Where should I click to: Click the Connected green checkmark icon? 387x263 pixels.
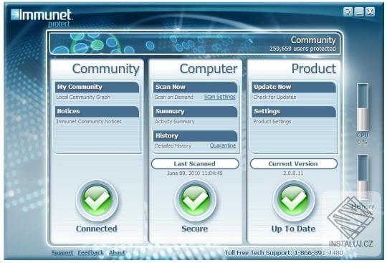[97, 200]
